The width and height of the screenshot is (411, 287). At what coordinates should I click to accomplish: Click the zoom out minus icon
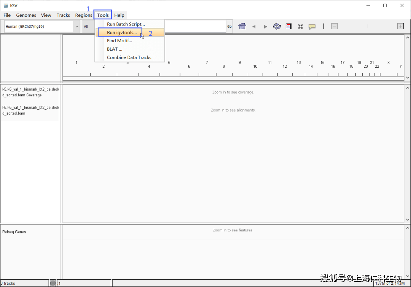point(334,26)
